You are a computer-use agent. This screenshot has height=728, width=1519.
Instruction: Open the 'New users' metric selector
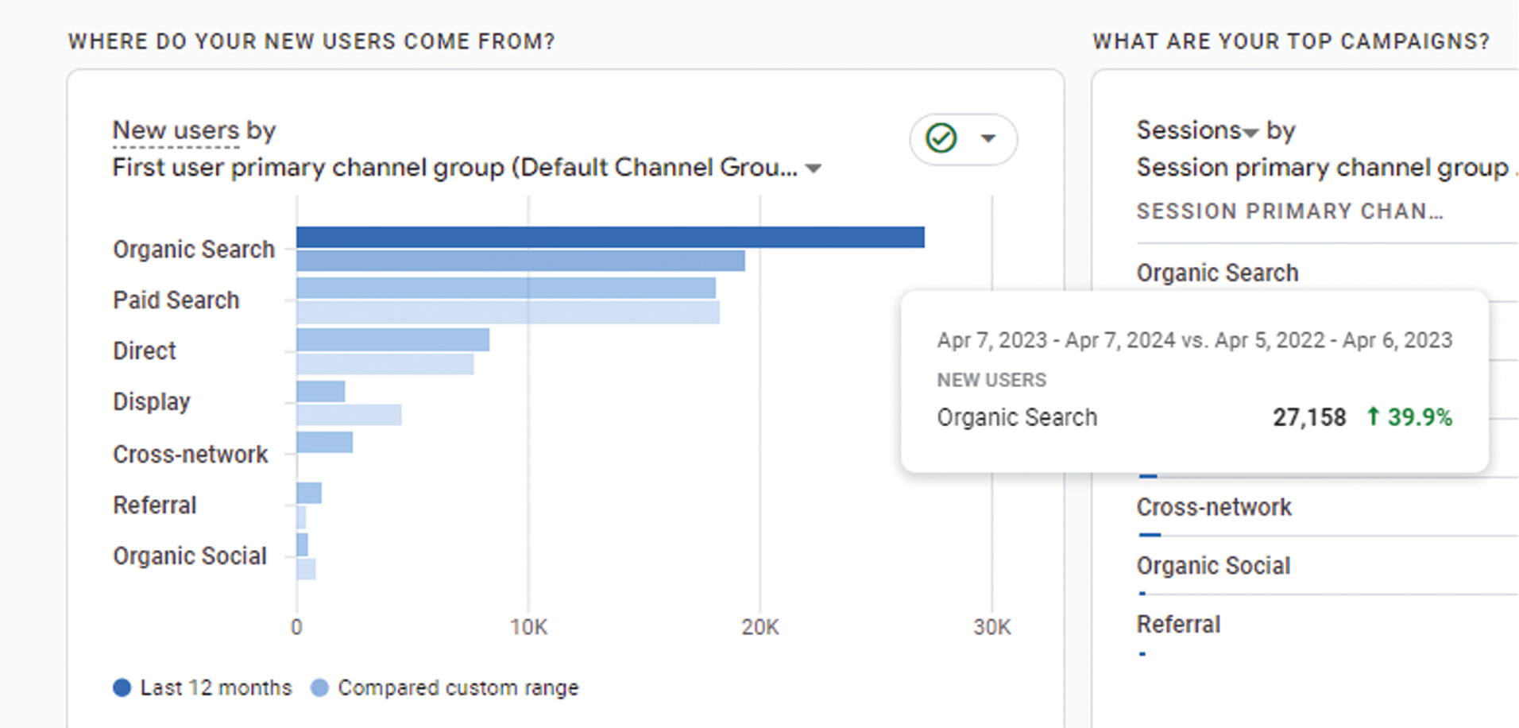click(x=176, y=130)
